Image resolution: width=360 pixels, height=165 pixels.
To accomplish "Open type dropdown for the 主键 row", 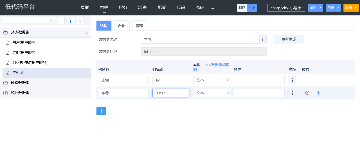I will (211, 80).
